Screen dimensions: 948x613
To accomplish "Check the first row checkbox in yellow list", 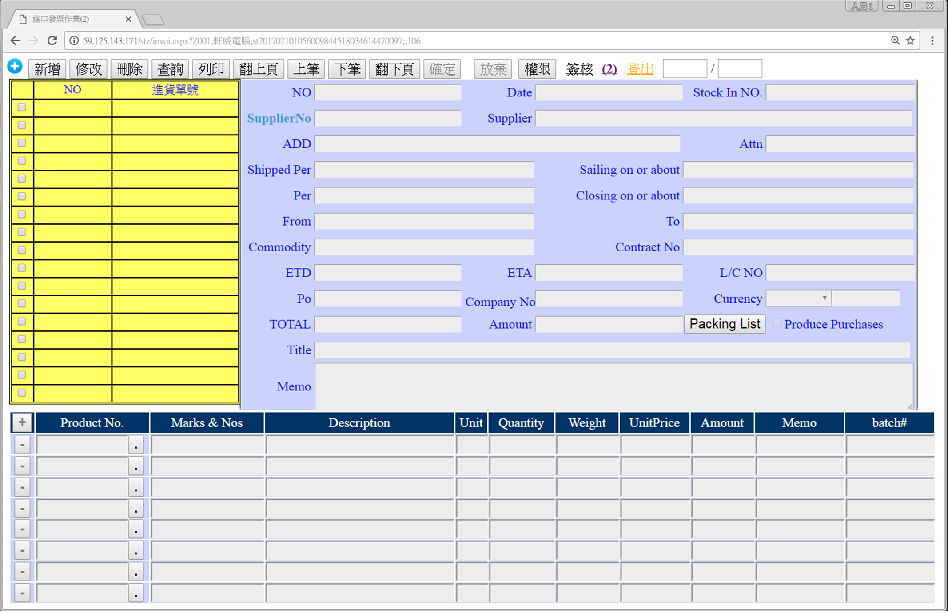I will (22, 107).
